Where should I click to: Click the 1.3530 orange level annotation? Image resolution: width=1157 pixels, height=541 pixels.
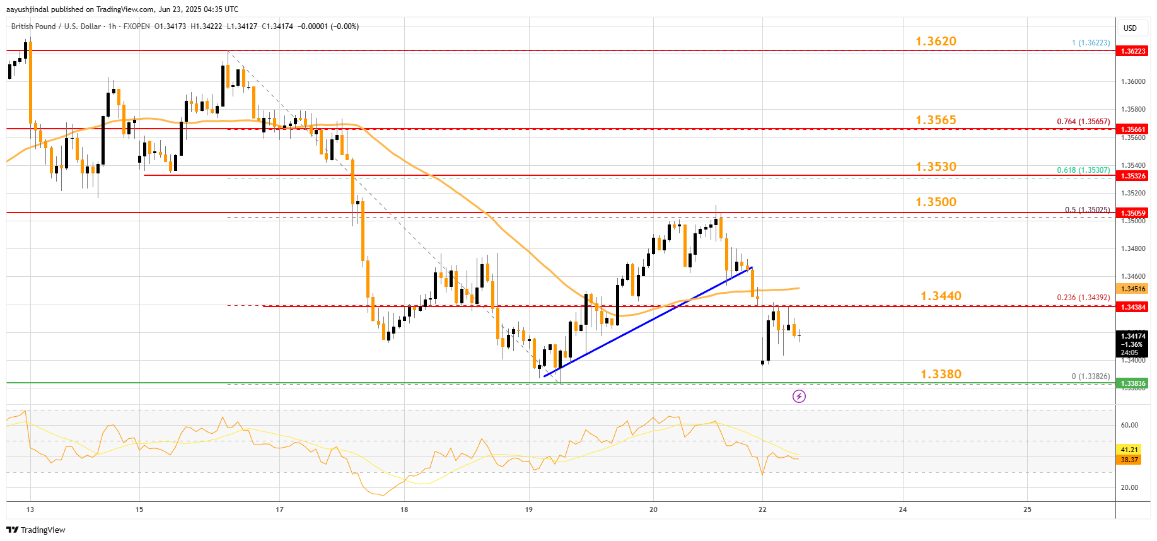coord(936,166)
